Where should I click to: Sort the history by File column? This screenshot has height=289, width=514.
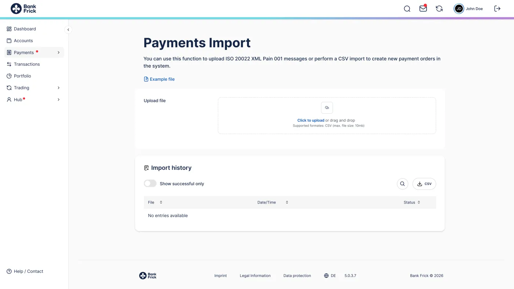155,202
